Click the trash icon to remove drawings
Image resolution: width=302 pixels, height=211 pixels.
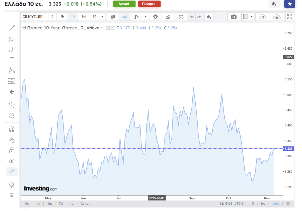tap(12, 195)
